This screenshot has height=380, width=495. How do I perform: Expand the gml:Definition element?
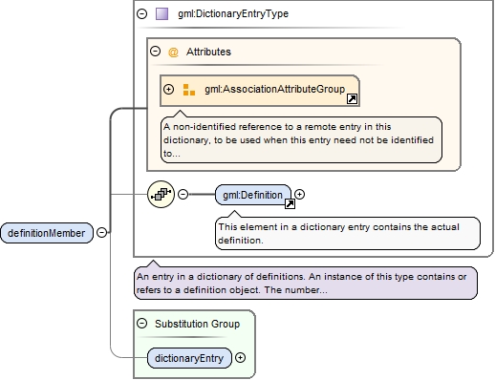tap(299, 194)
